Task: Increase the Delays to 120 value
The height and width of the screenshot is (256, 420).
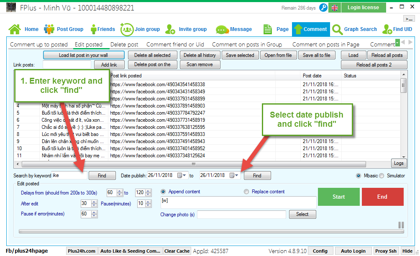Action: pos(148,191)
